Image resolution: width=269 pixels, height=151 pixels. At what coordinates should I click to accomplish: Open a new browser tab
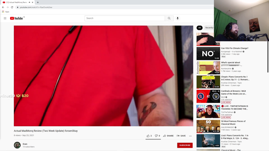click(x=38, y=3)
